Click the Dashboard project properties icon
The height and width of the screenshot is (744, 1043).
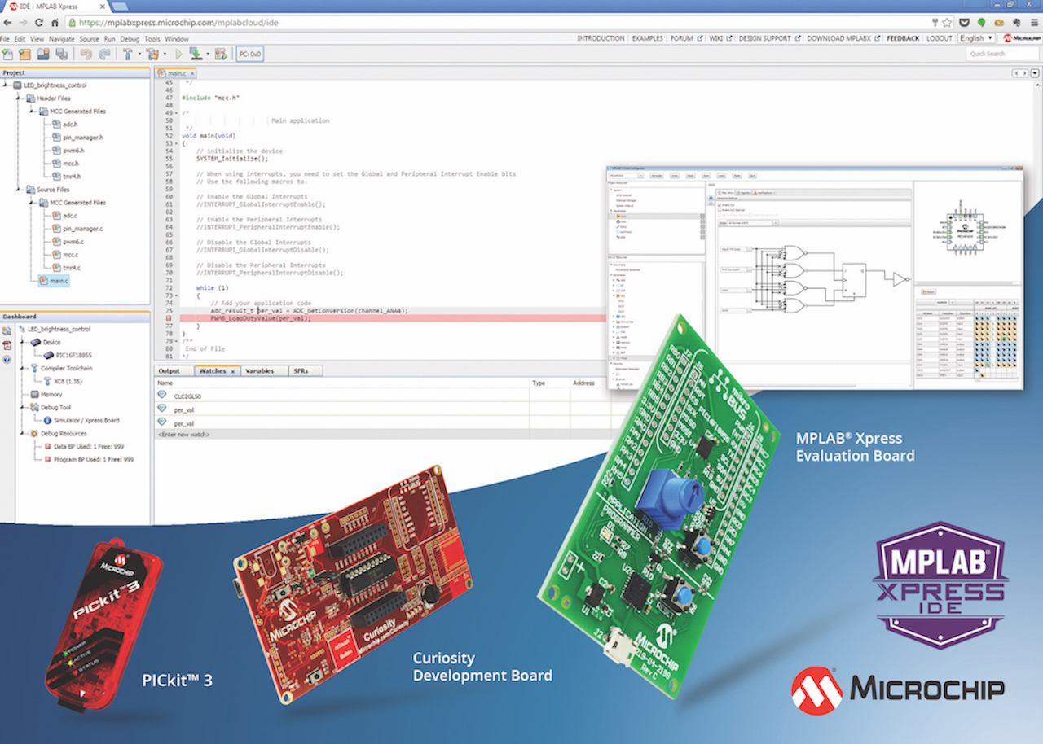tap(7, 331)
